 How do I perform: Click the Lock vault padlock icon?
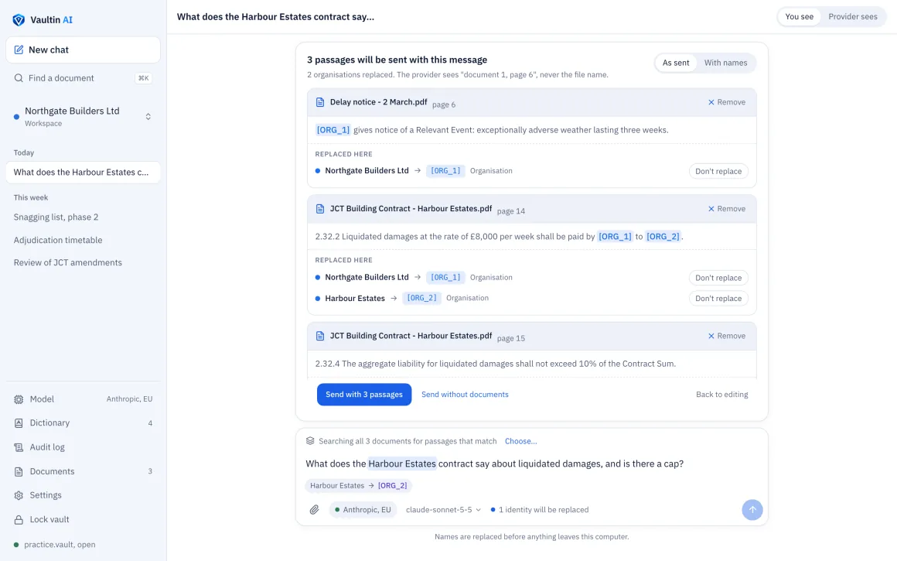tap(19, 520)
